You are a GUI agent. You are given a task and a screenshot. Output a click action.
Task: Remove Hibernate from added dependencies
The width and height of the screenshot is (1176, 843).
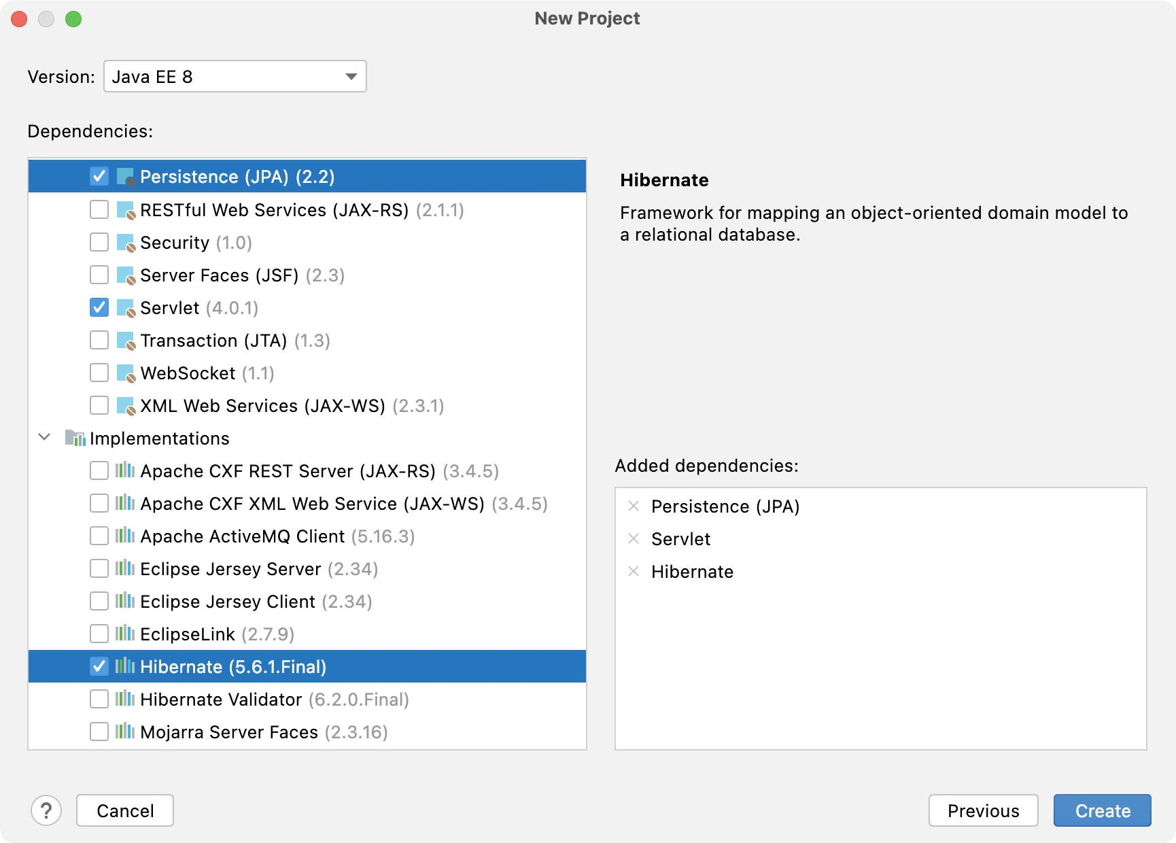coord(634,571)
